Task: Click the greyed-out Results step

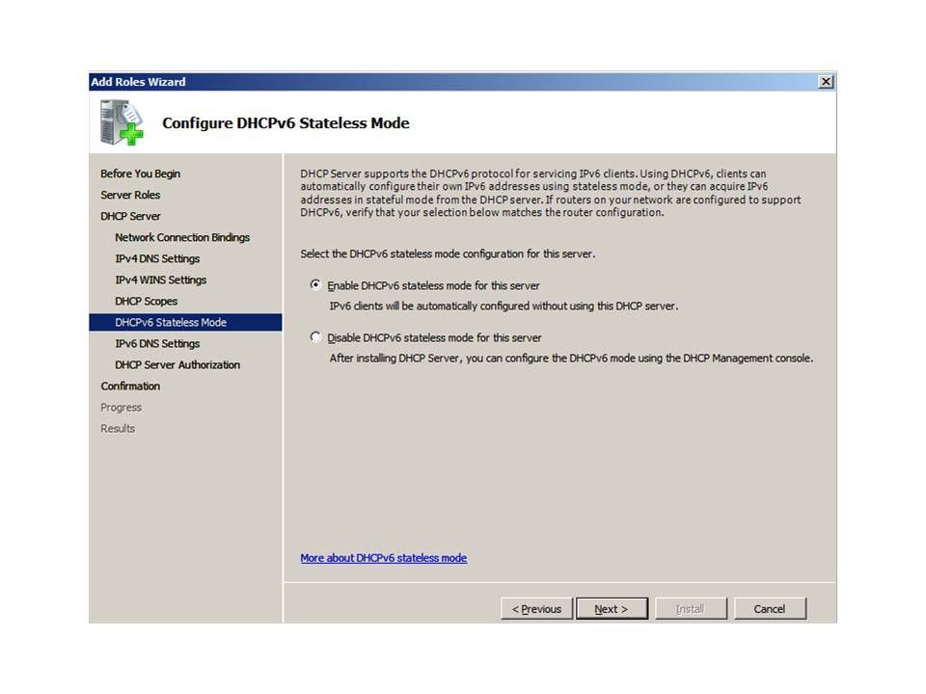Action: pyautogui.click(x=118, y=428)
